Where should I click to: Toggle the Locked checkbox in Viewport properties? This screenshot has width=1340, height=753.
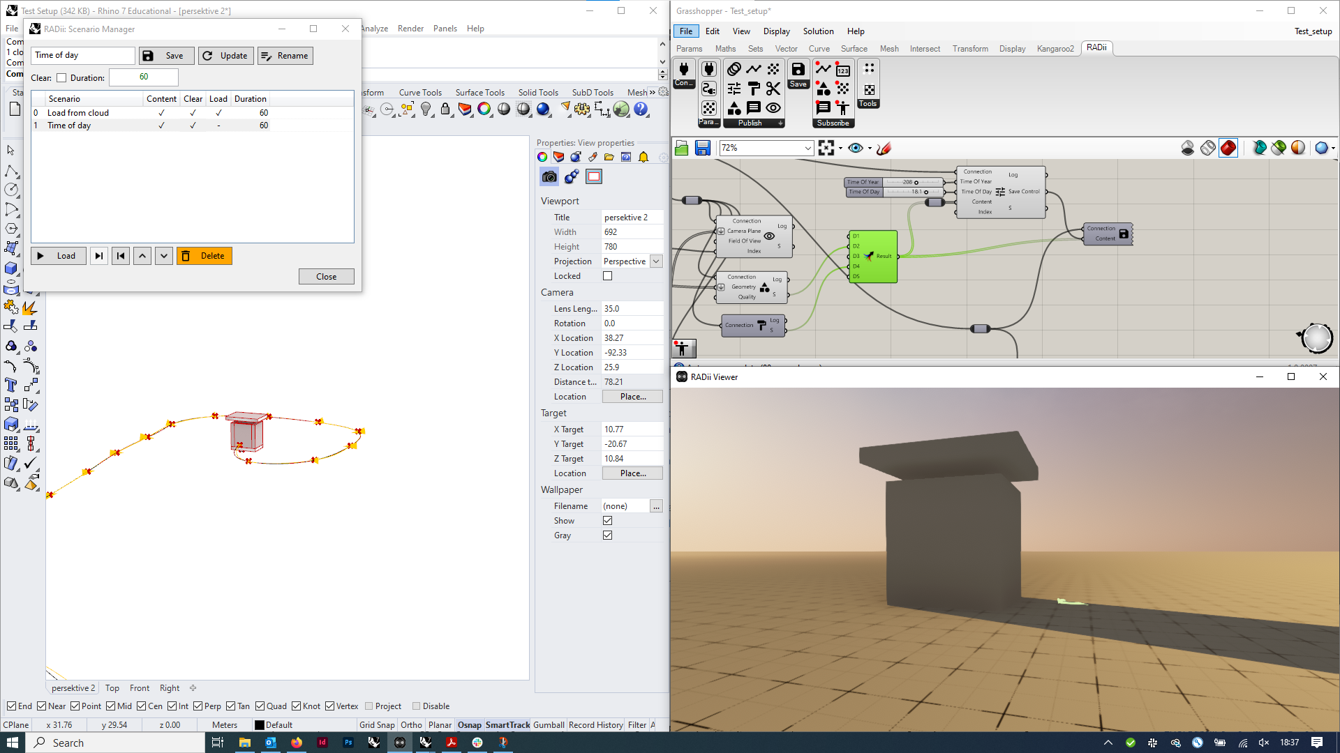(608, 276)
